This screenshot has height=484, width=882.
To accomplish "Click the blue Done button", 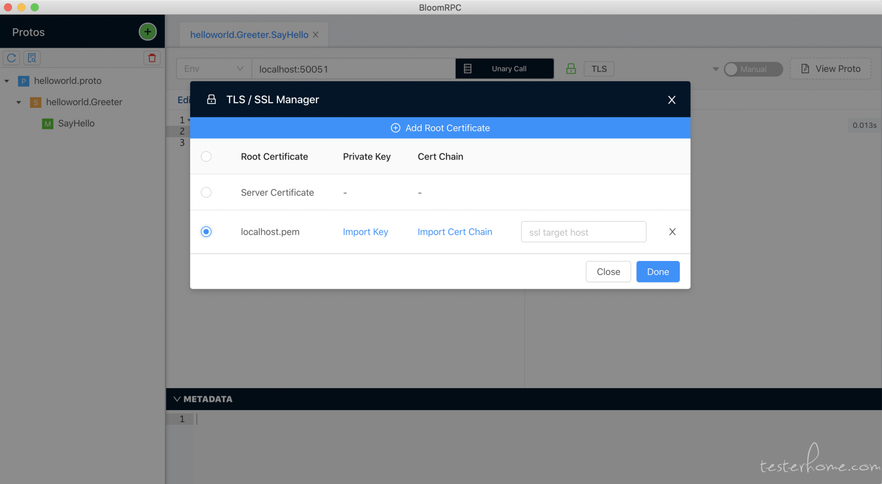I will point(658,272).
